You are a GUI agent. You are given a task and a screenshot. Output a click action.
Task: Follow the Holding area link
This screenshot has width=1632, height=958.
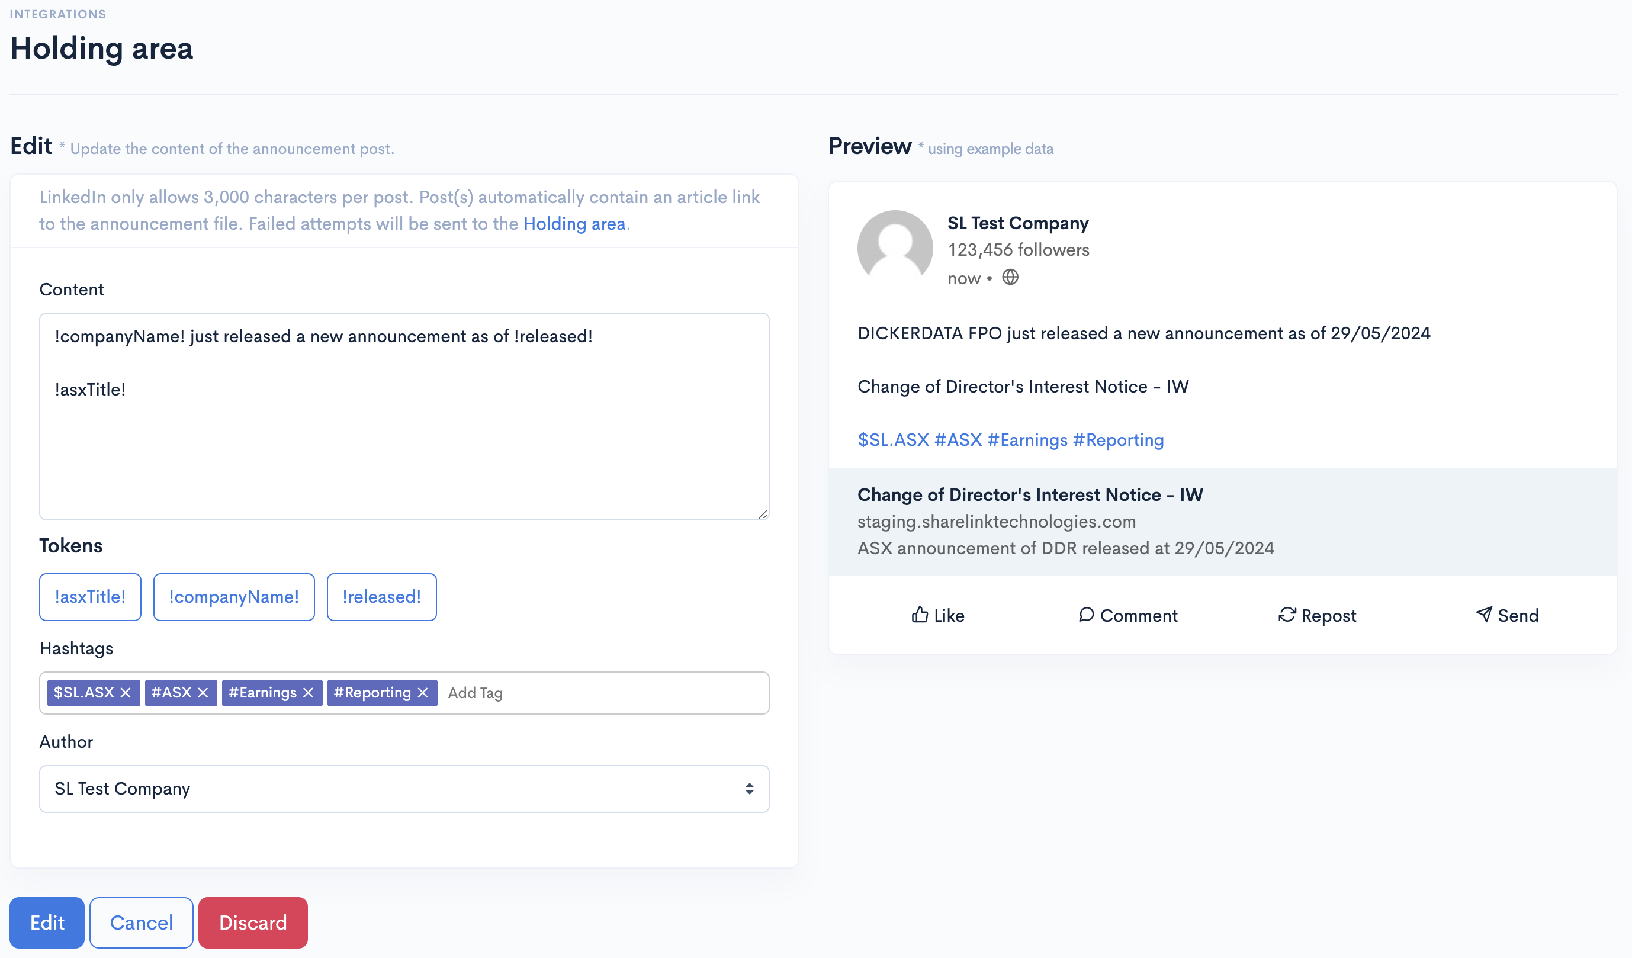[x=574, y=223]
